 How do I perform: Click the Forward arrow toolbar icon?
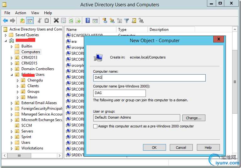[13, 20]
